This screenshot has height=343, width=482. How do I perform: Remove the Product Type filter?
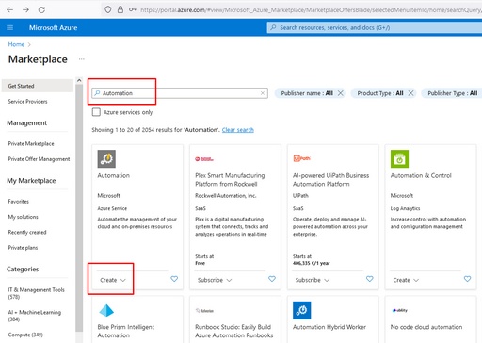pos(410,93)
